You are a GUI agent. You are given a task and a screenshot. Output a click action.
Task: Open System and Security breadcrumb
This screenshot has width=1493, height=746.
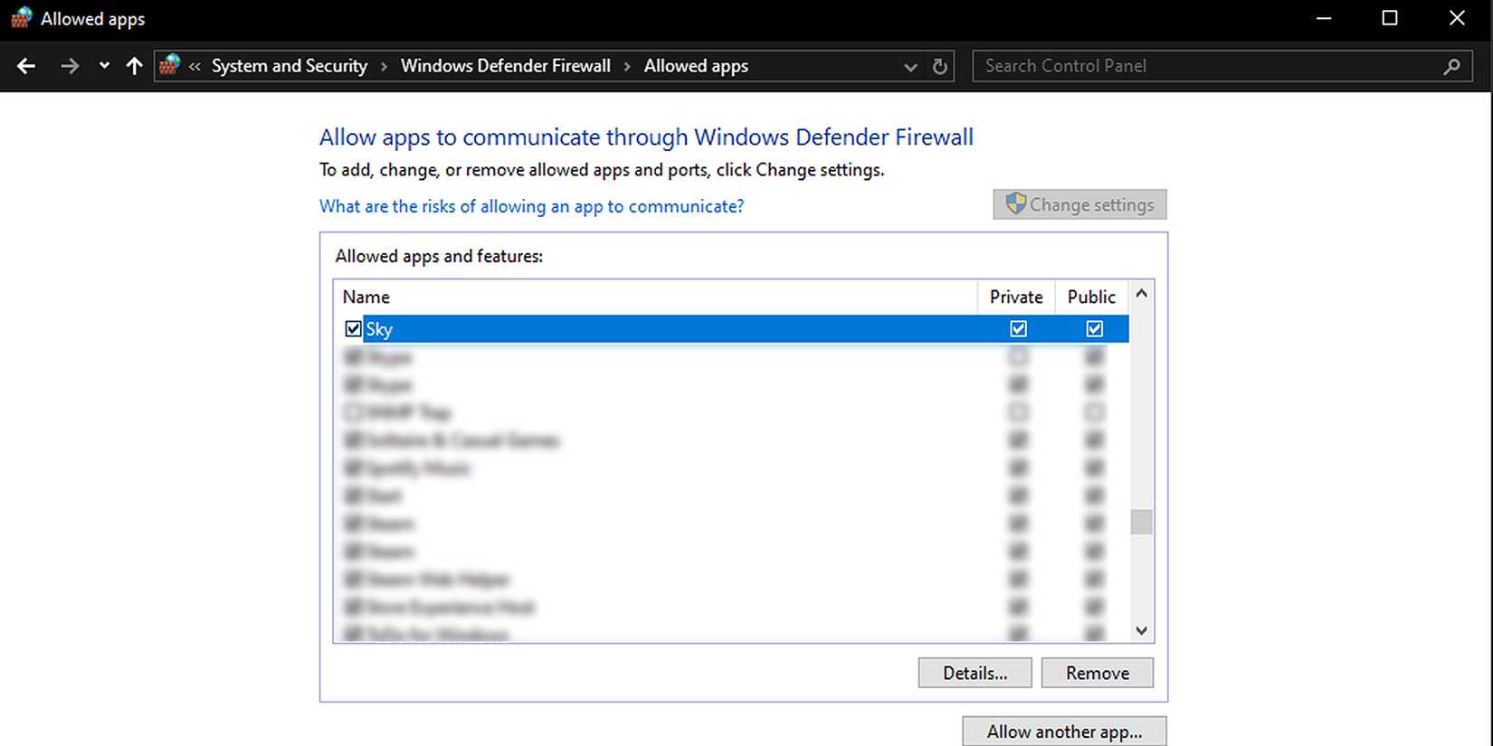coord(290,66)
